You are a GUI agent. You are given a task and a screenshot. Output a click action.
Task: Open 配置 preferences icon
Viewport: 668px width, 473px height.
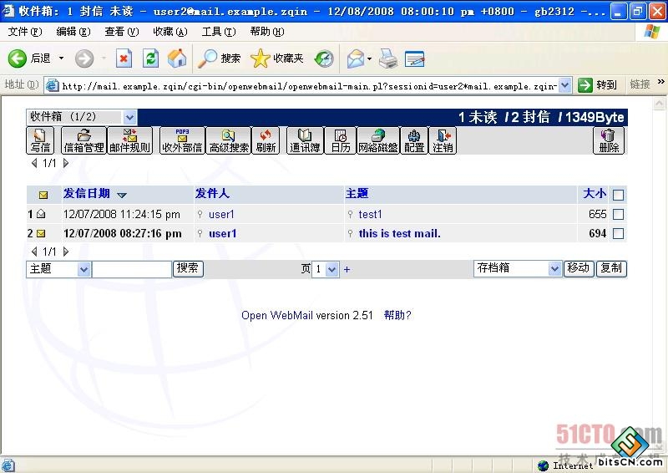click(x=414, y=140)
